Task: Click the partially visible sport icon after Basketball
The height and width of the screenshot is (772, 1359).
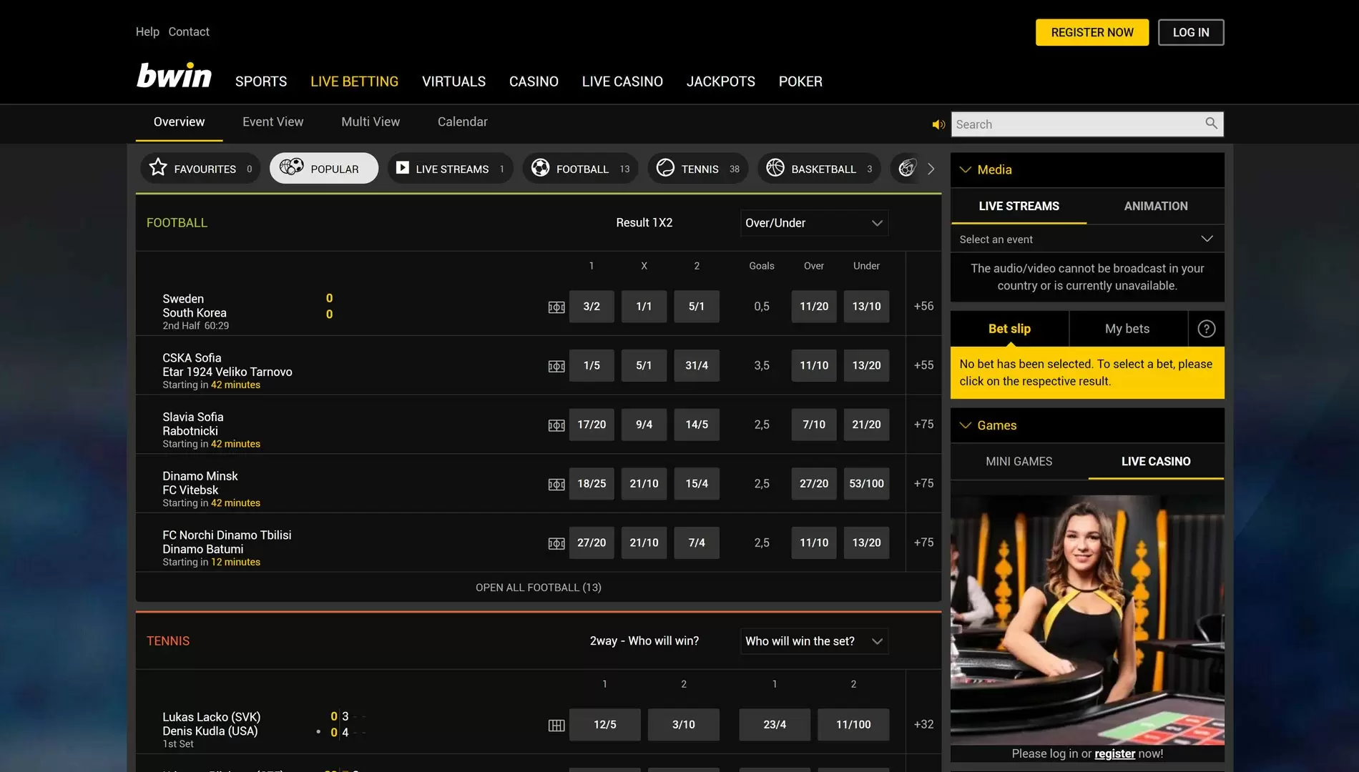Action: pos(906,169)
